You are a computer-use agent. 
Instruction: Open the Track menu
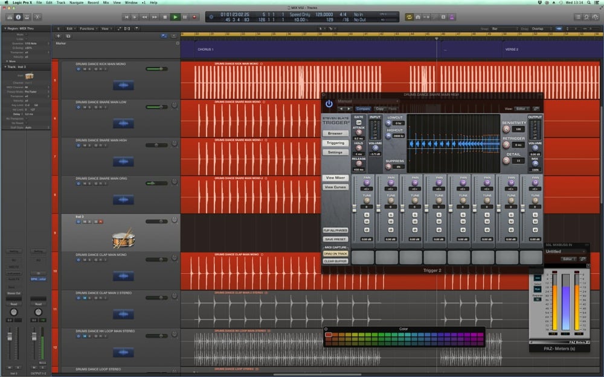point(61,2)
